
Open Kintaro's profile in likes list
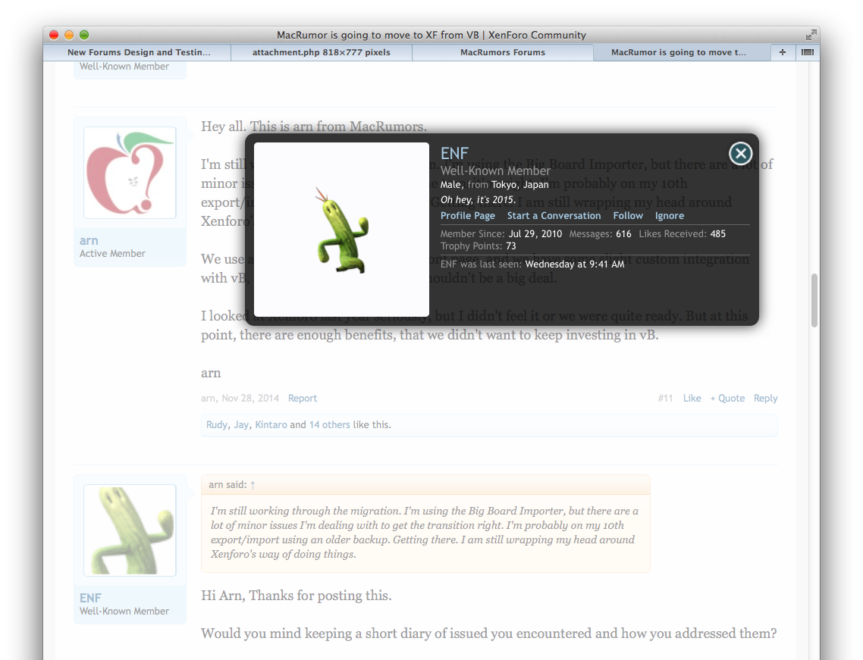point(271,424)
